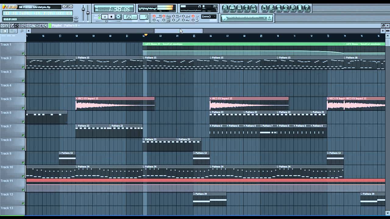Click the microphone one-click recording icon
390x219 pixels.
292,8
